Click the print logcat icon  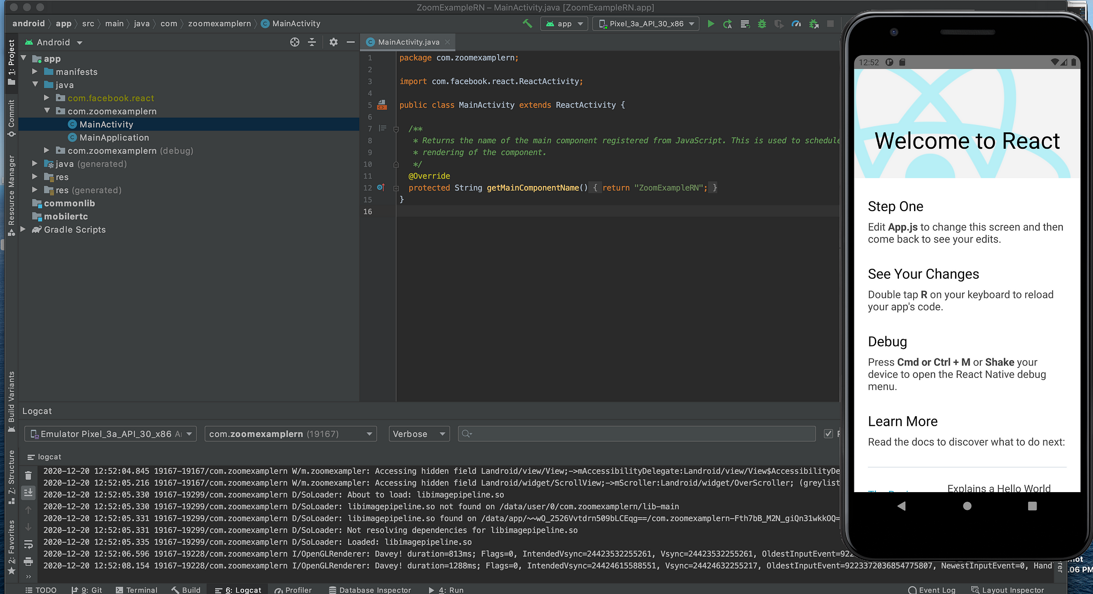(28, 561)
